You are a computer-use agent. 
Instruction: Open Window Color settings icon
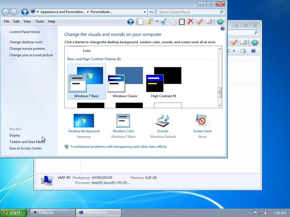pyautogui.click(x=123, y=121)
